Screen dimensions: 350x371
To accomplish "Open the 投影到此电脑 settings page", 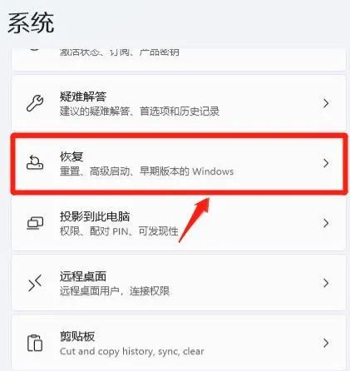I will (179, 223).
